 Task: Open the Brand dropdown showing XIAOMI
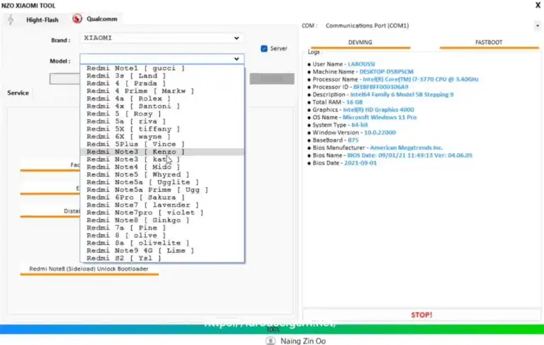pos(161,38)
